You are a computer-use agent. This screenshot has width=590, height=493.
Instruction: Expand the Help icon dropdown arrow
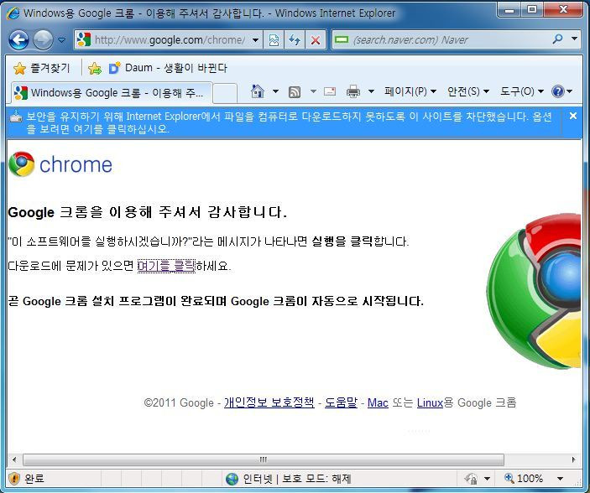[570, 91]
